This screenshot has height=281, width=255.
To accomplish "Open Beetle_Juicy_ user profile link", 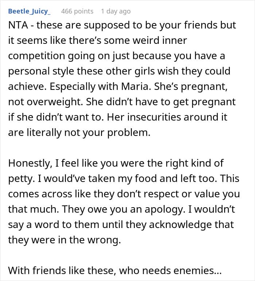I will (x=29, y=11).
